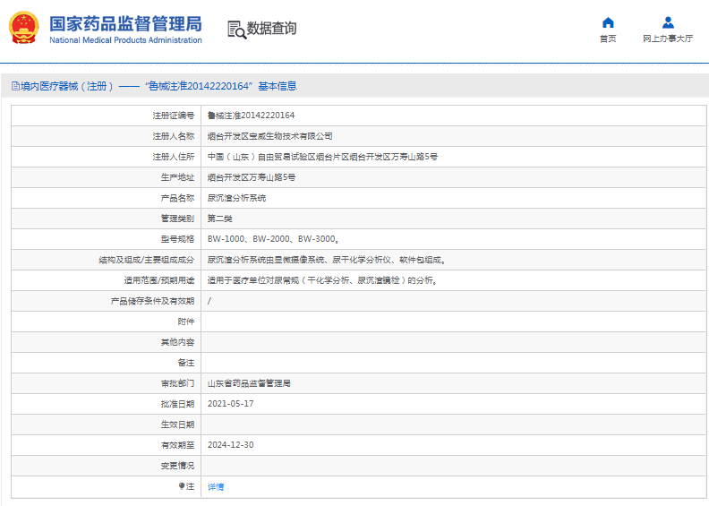Open the 首页 text link
This screenshot has height=506, width=709.
click(x=608, y=39)
